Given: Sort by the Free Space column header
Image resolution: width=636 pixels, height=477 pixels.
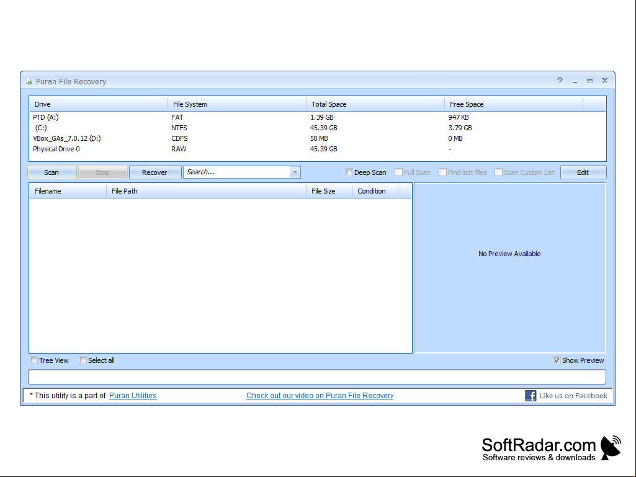Looking at the screenshot, I should click(x=514, y=104).
